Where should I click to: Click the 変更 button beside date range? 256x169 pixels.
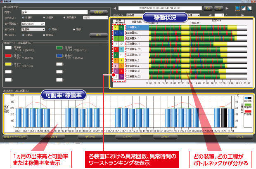[x=208, y=8]
